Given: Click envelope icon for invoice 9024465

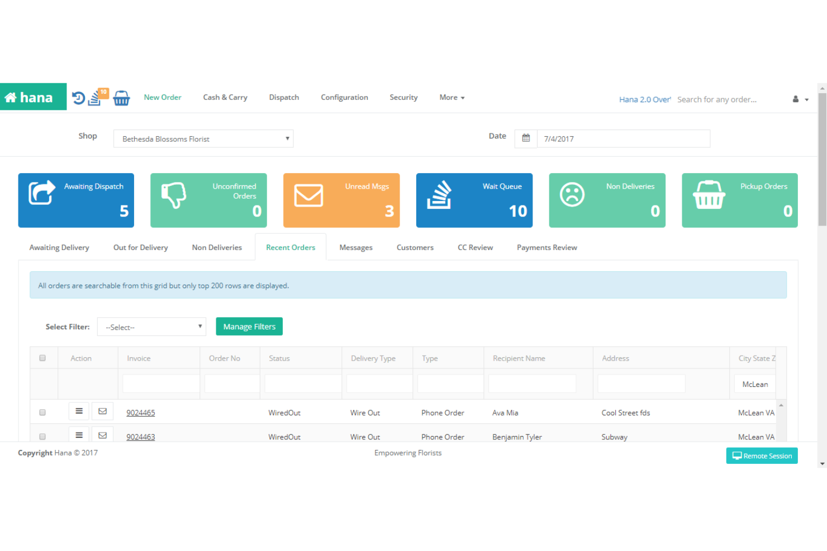Looking at the screenshot, I should pos(102,411).
